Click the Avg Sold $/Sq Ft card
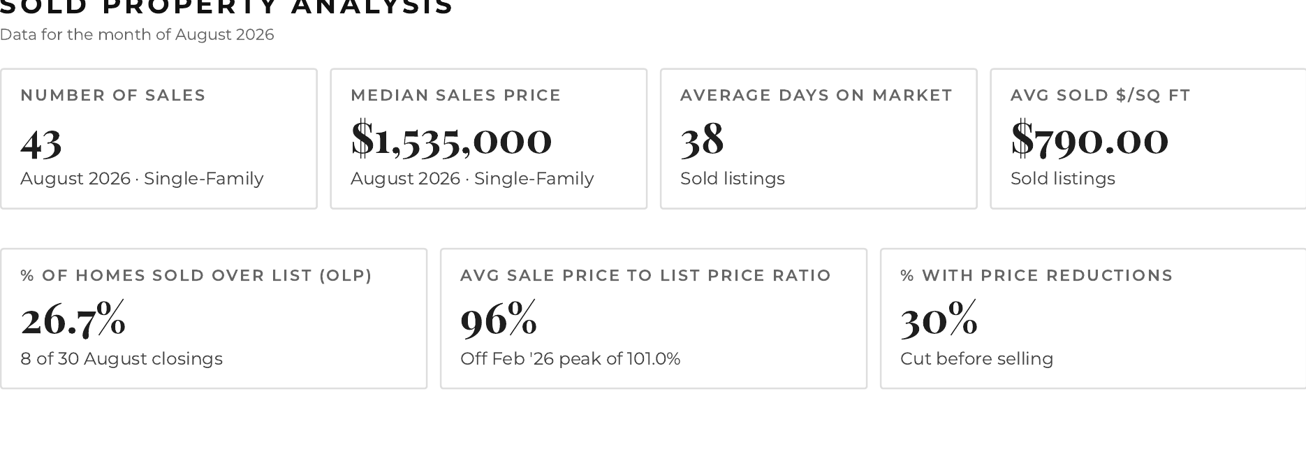The width and height of the screenshot is (1306, 454). coord(1148,138)
